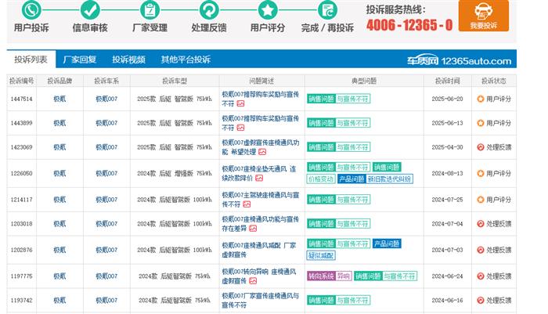This screenshot has width=548, height=314.
Task: Switch to the 投诉视频 tab
Action: [x=128, y=60]
